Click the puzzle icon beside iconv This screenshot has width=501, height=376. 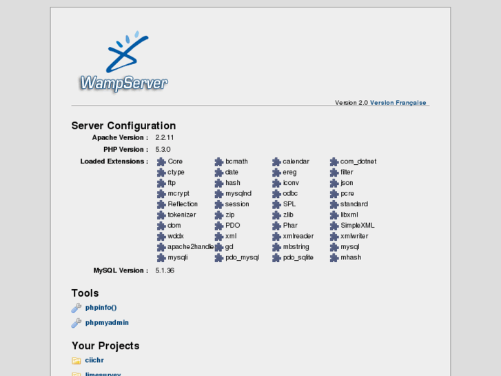click(x=276, y=183)
